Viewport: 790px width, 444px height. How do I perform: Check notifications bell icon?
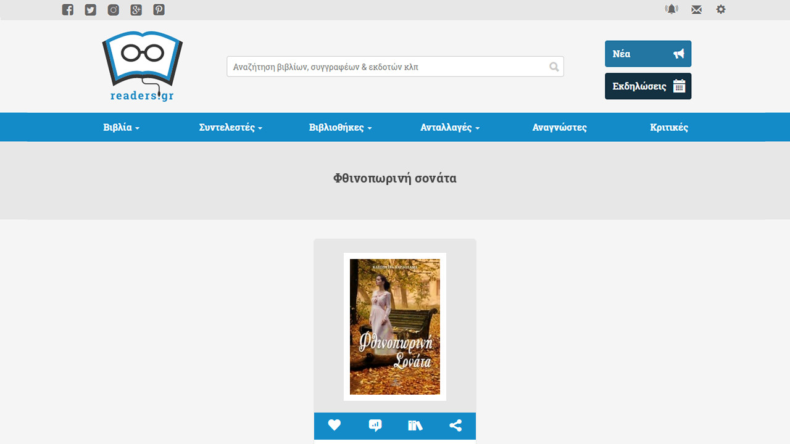(x=671, y=9)
